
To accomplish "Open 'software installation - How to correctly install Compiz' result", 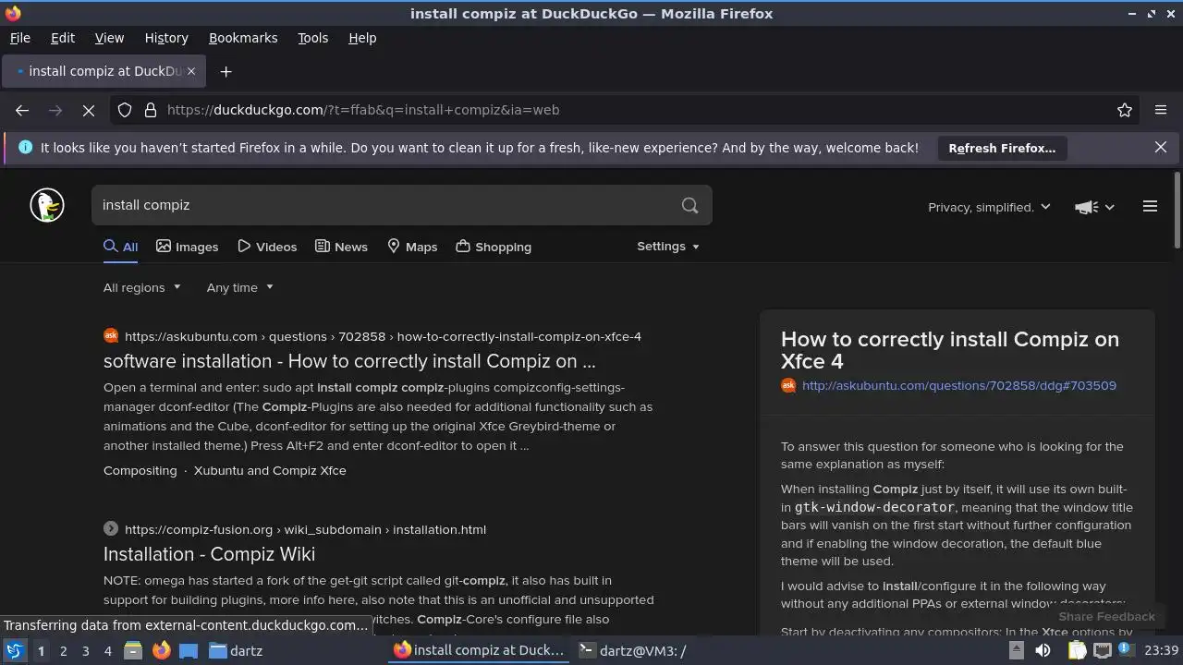I will 349,361.
